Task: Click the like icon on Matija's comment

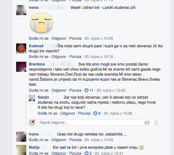Action: click(86, 153)
